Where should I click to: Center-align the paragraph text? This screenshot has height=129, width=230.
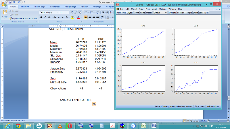[90, 17]
